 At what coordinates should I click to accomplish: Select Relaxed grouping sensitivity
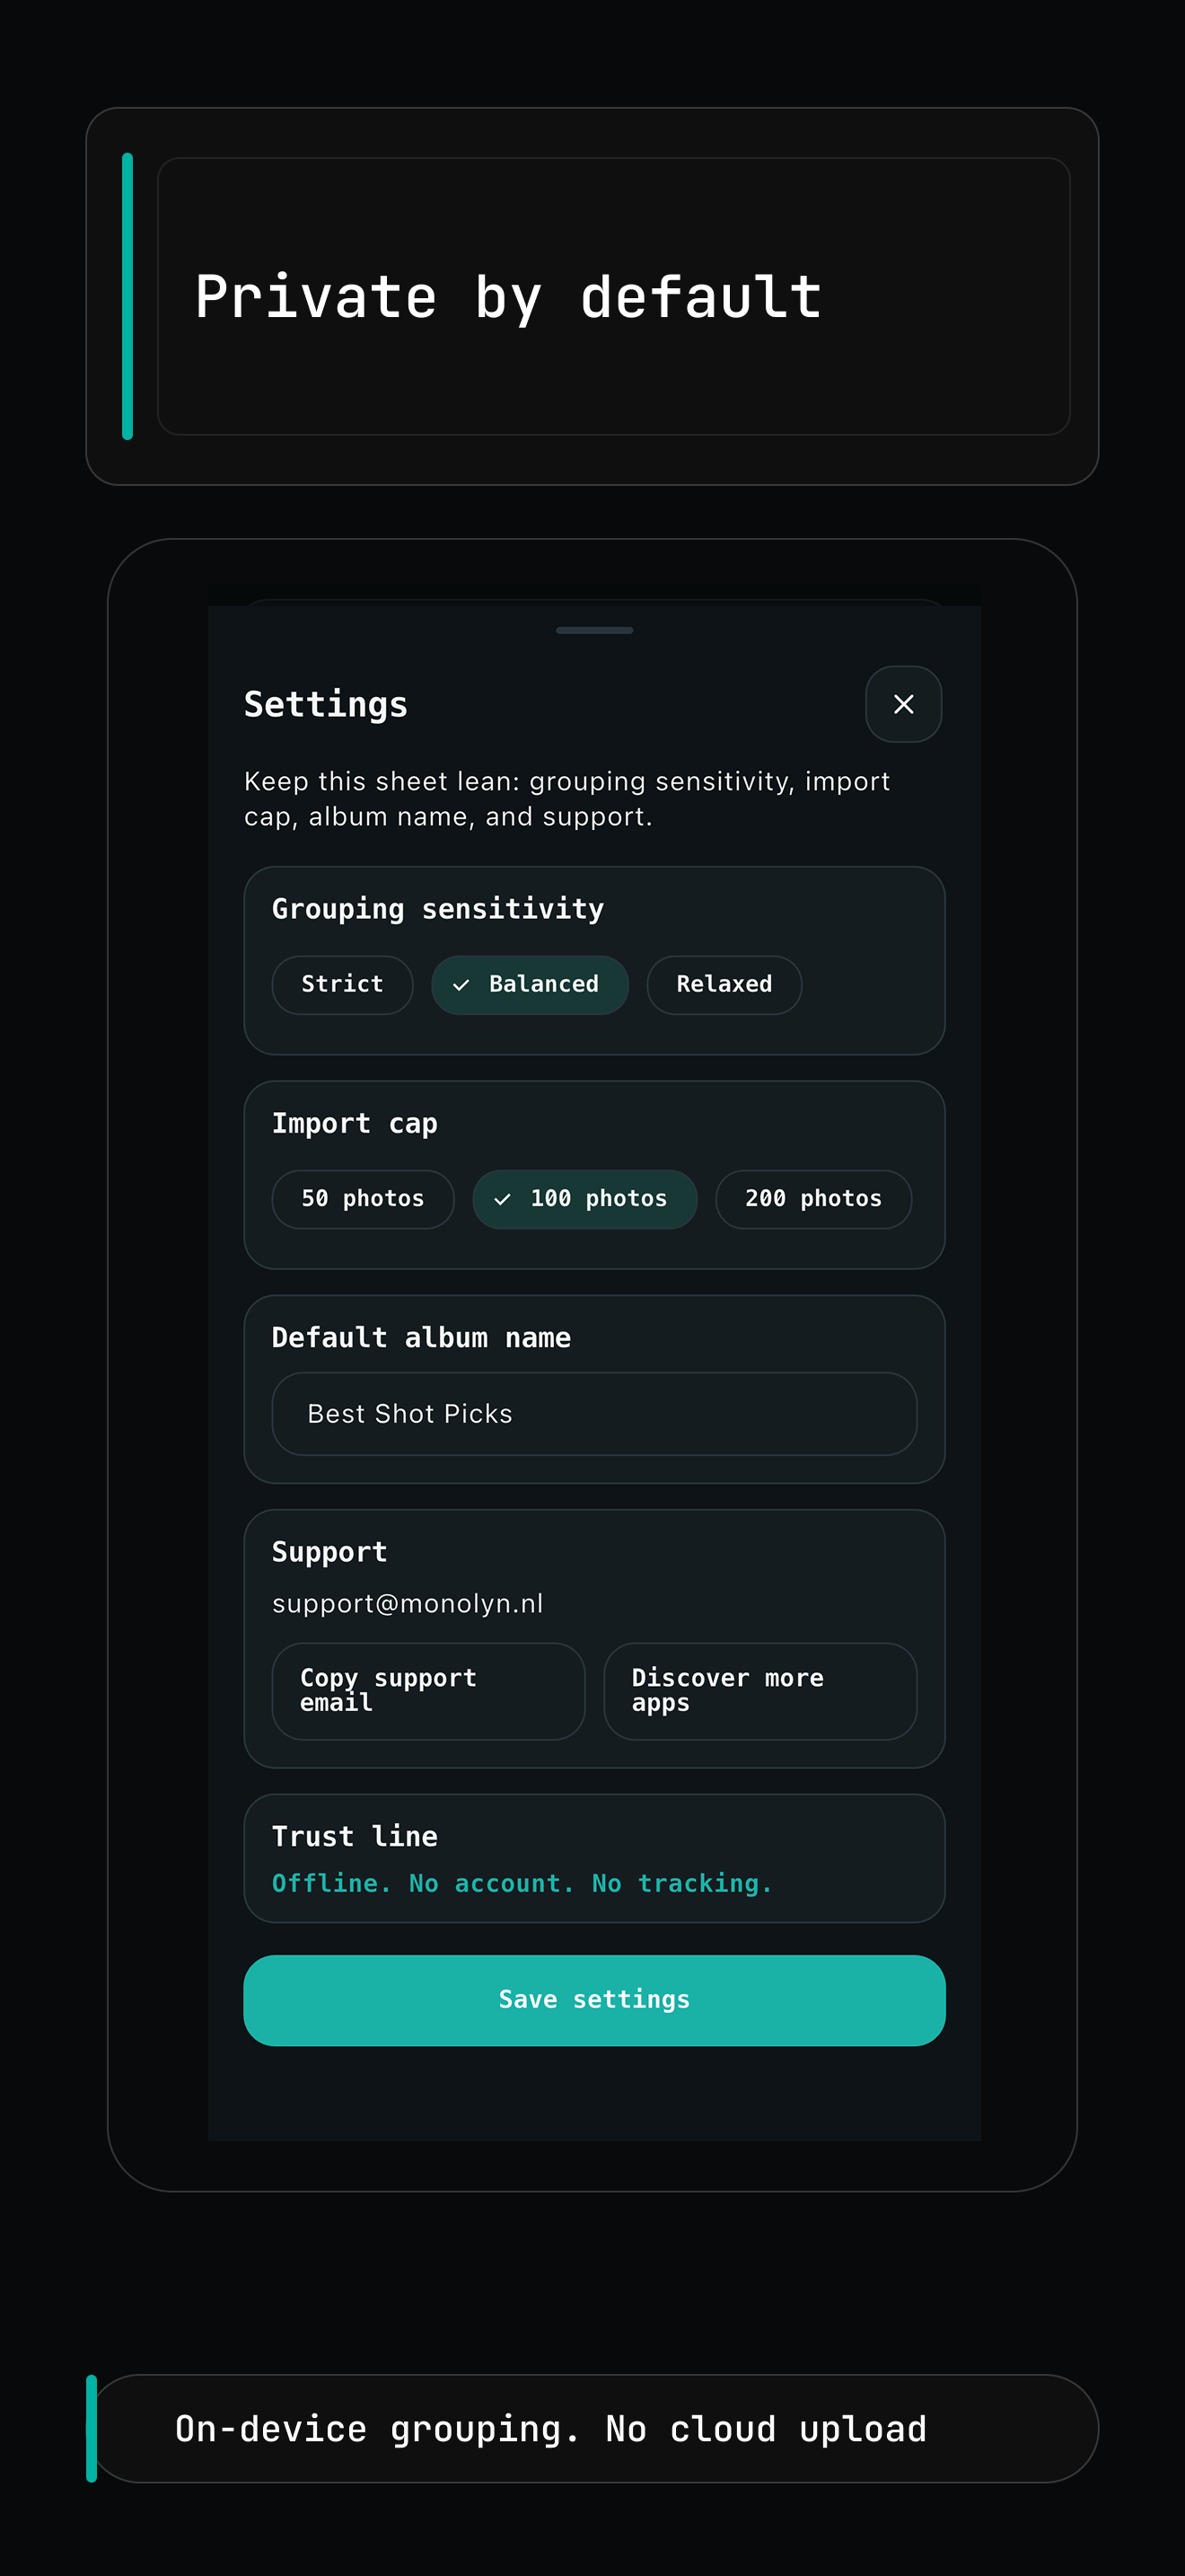point(724,985)
